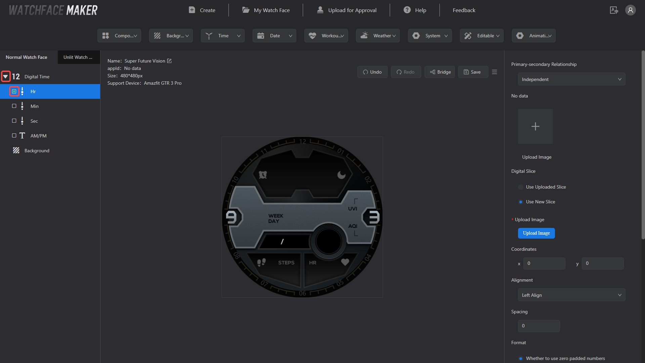Image resolution: width=645 pixels, height=363 pixels.
Task: Select the Use Uploaded Slice radio button
Action: (x=521, y=187)
